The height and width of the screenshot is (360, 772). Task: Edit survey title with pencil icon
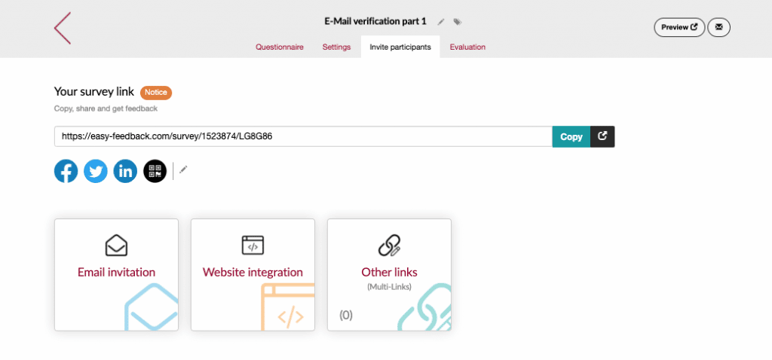(x=441, y=22)
